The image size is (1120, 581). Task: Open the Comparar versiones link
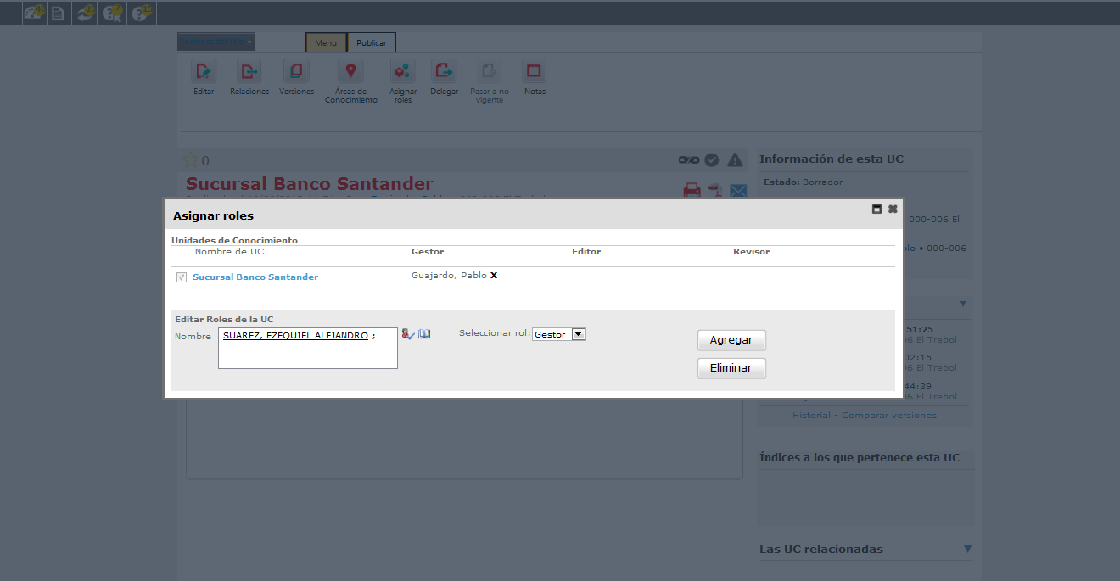889,416
